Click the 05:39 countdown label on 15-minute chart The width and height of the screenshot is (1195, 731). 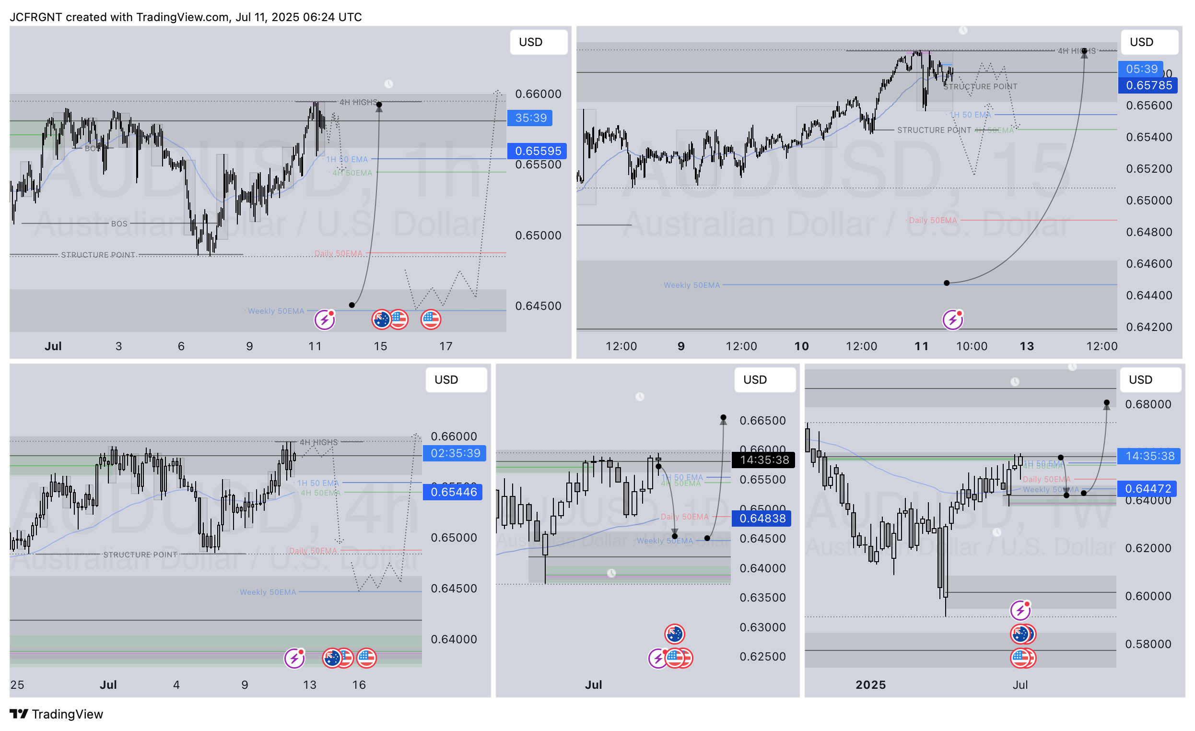1141,69
